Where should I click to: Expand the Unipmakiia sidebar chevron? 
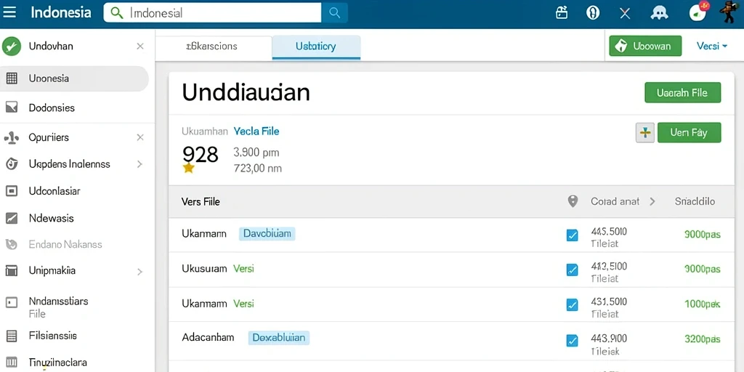pos(139,272)
